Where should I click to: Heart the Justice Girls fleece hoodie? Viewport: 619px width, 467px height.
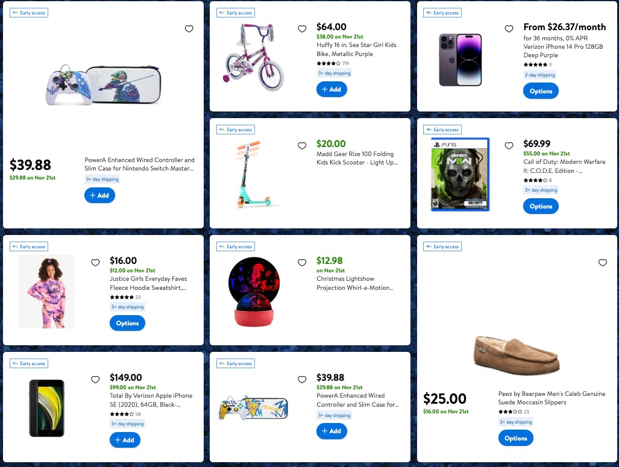click(95, 263)
